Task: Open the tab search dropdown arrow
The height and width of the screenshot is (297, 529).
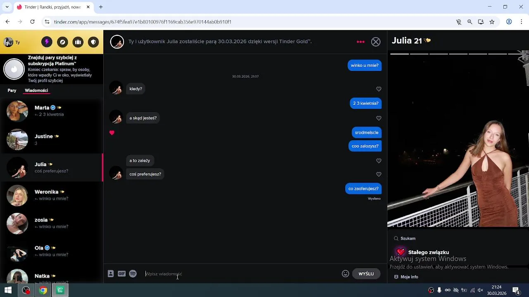Action: pyautogui.click(x=7, y=7)
